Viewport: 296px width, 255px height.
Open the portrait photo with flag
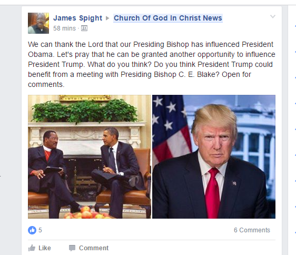(214, 156)
